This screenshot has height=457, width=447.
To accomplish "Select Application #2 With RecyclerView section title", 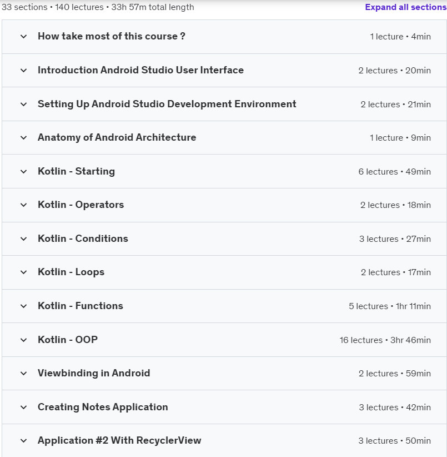I will pos(119,440).
